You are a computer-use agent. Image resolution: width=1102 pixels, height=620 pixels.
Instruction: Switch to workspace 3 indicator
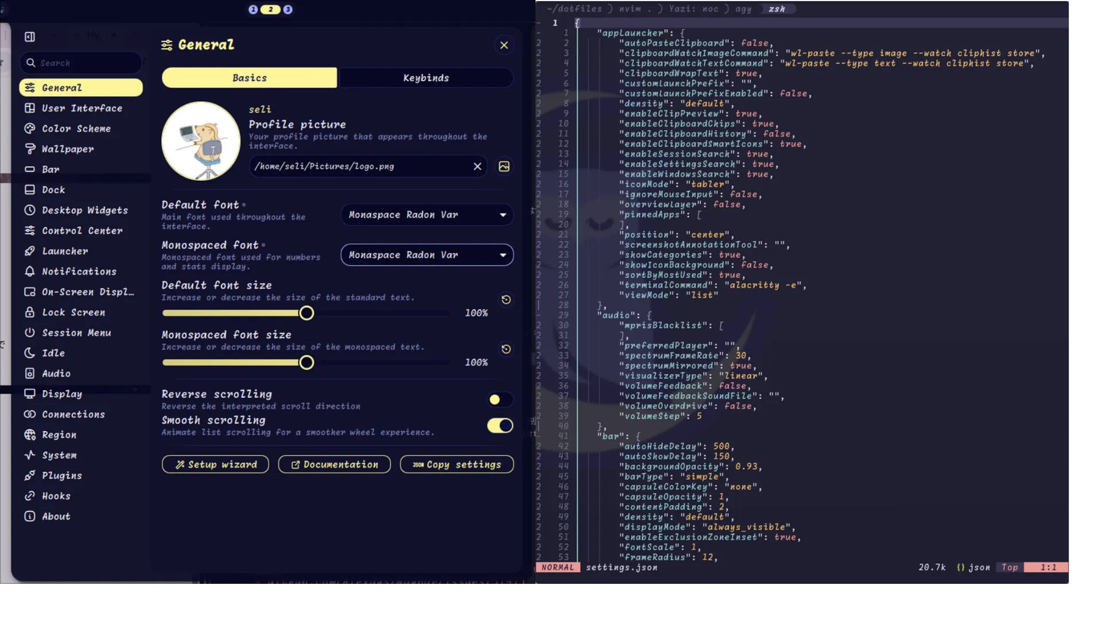pos(288,9)
